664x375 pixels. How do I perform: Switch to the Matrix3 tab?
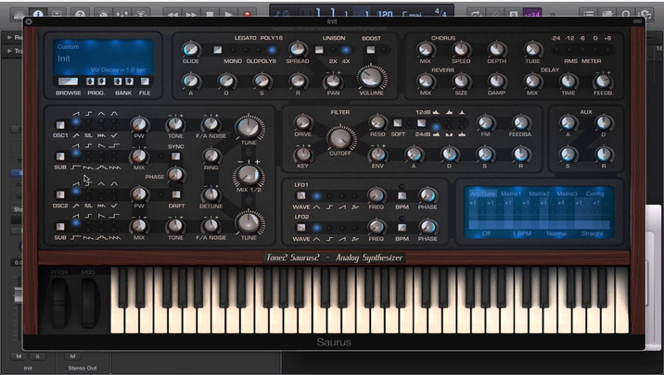click(x=567, y=194)
